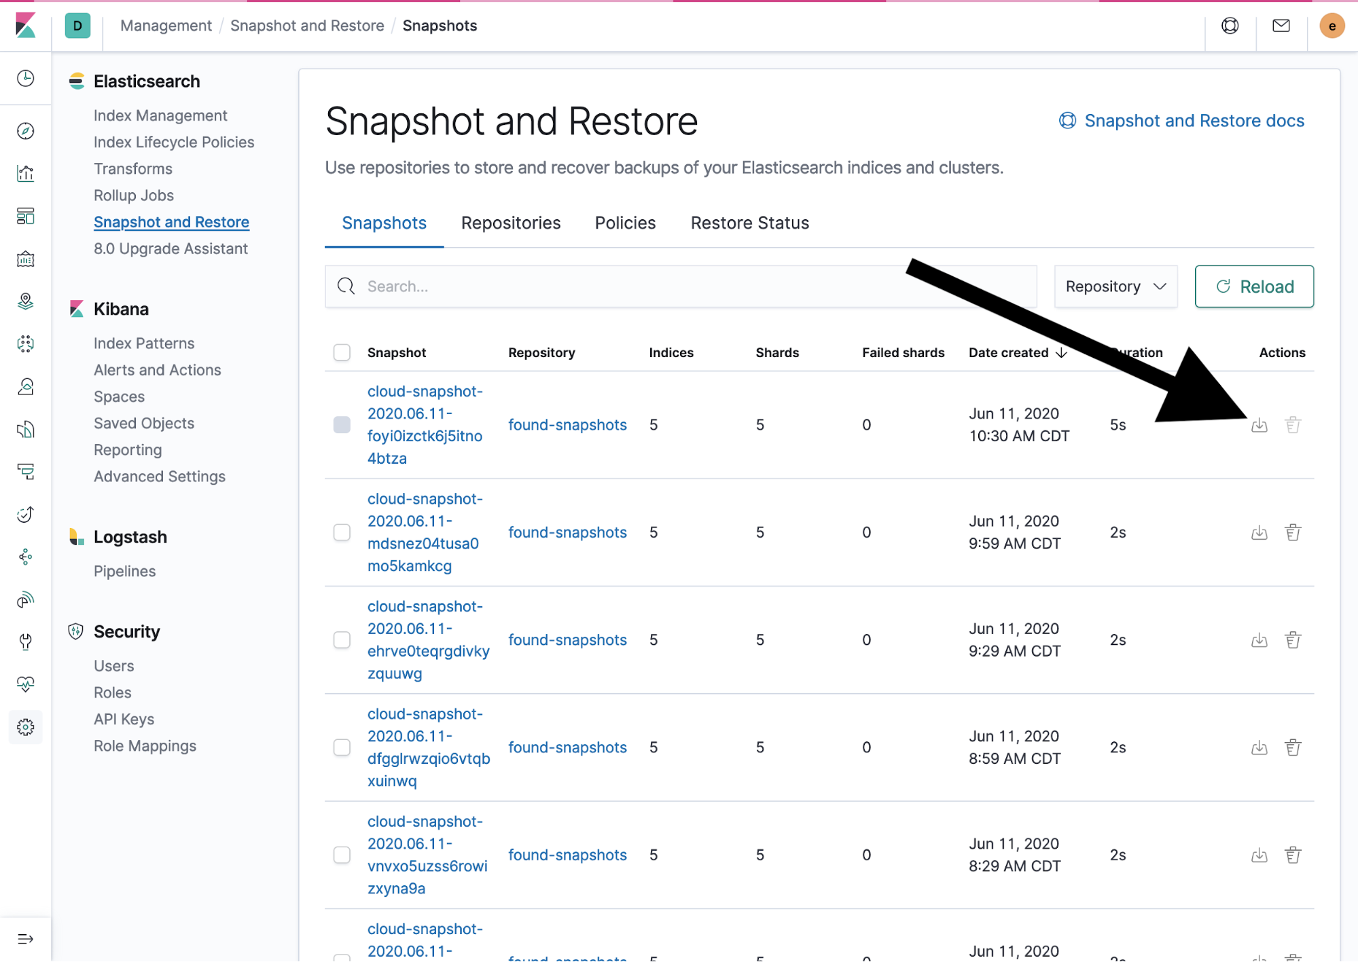Open Role Mappings under Security
The width and height of the screenshot is (1358, 962).
coord(145,745)
